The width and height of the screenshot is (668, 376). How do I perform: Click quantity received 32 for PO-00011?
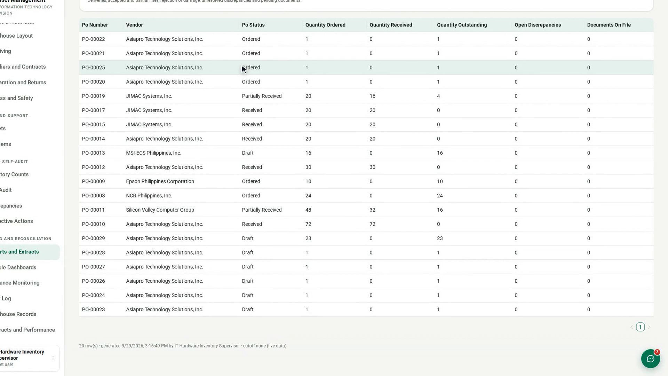coord(372,210)
